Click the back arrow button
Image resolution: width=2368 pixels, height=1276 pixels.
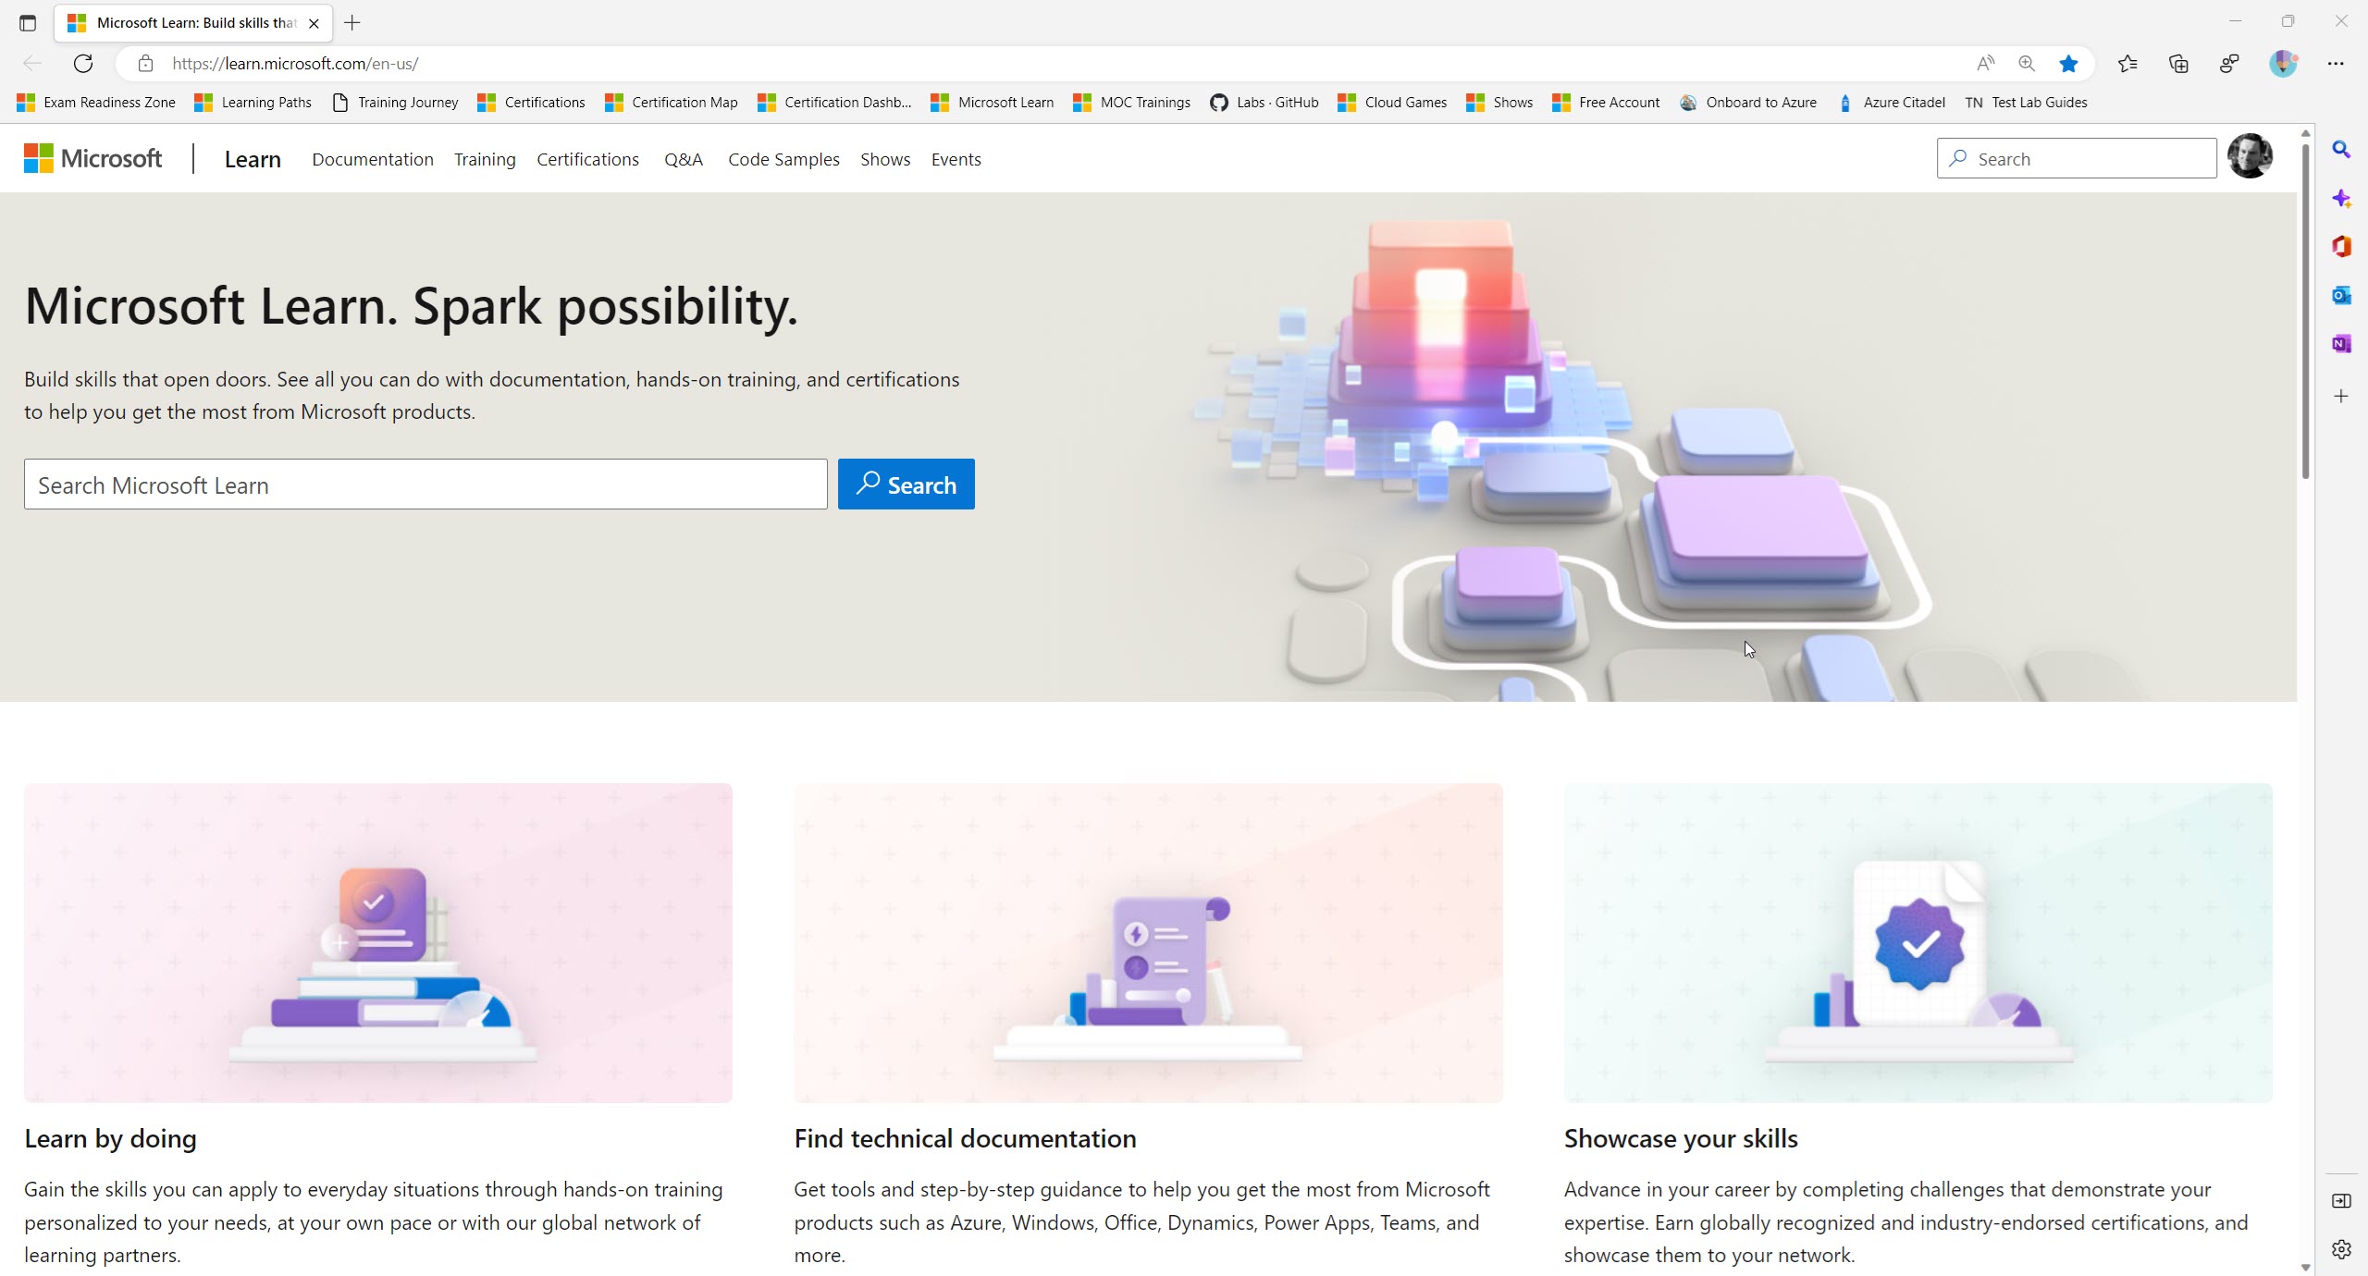(x=32, y=63)
